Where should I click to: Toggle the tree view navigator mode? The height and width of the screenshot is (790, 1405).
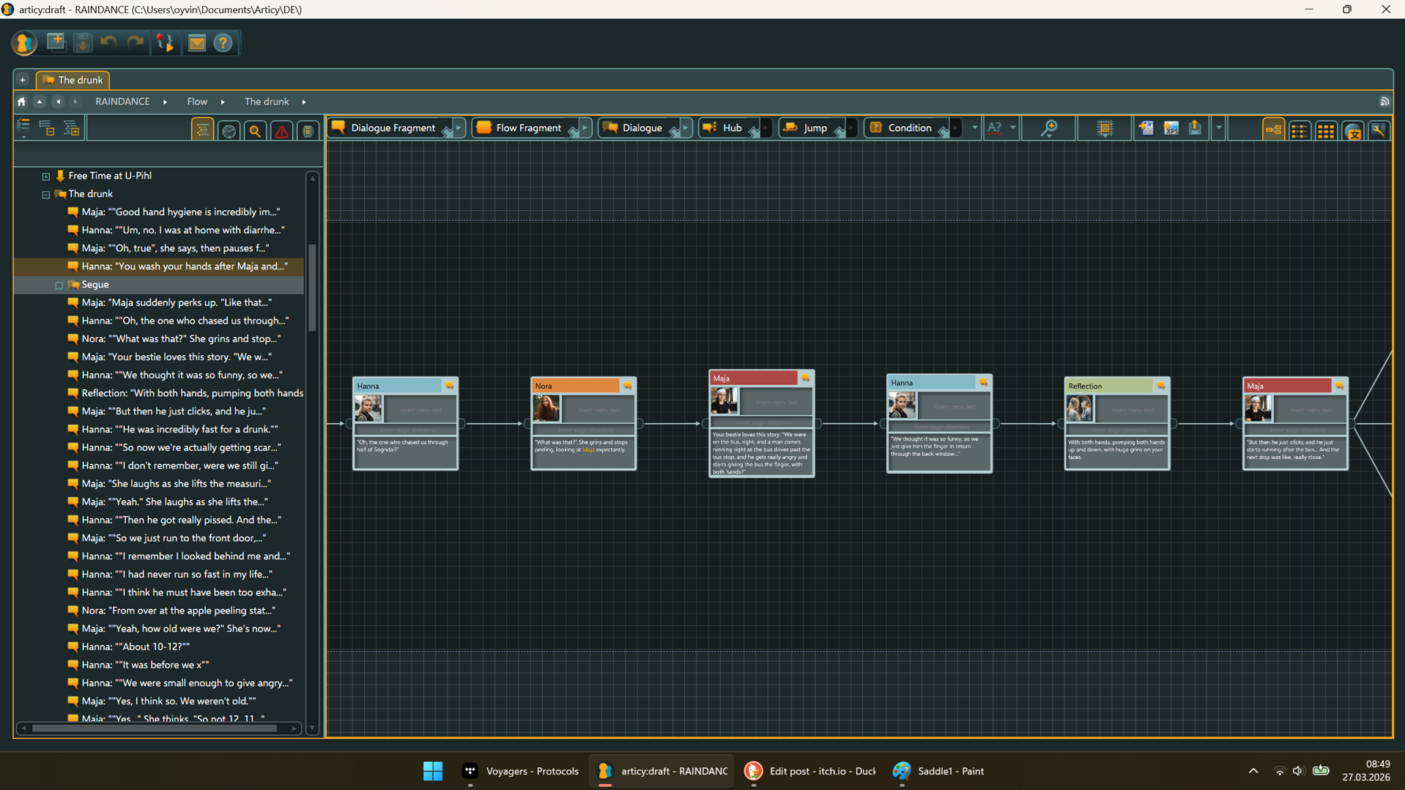tap(203, 130)
